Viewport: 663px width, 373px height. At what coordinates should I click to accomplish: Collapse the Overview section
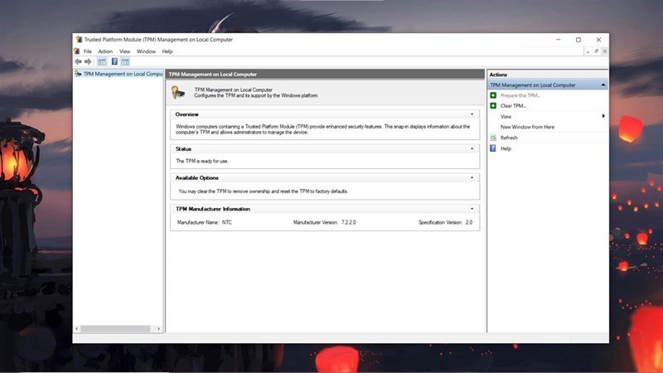(x=472, y=114)
